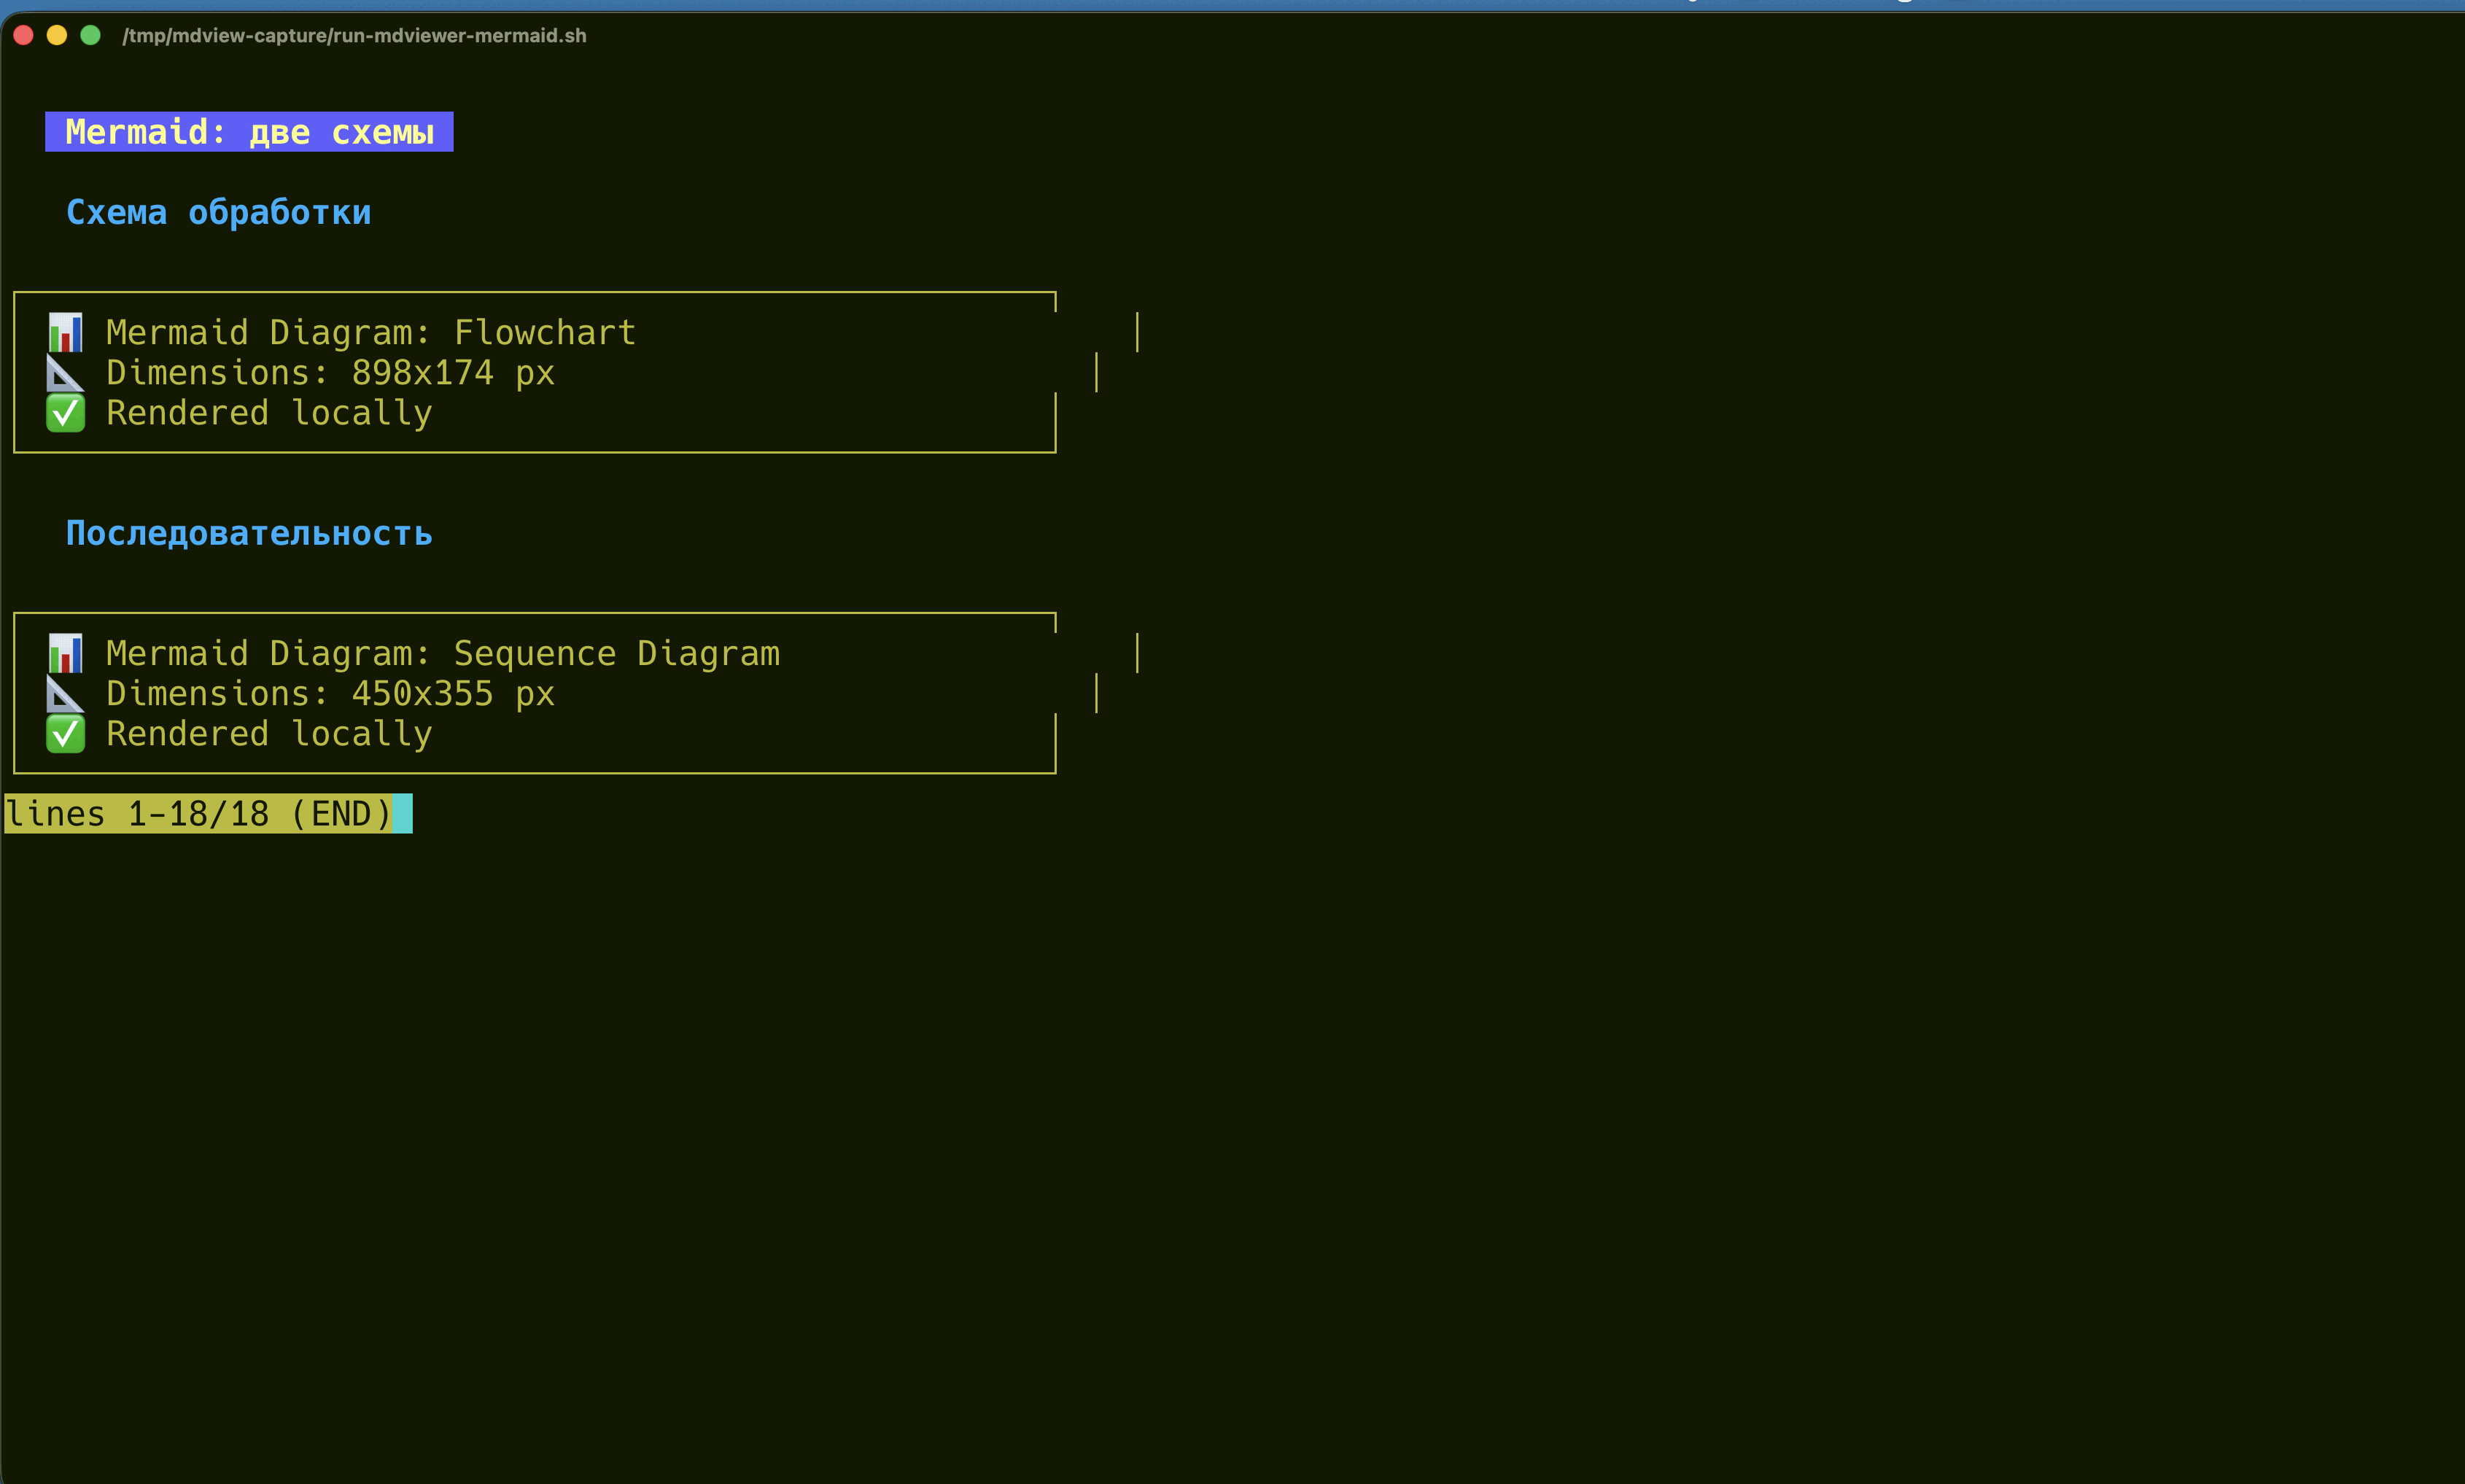This screenshot has height=1484, width=2465.
Task: Click the text "Mermaid Diagram: Sequence Diagram"
Action: coord(443,653)
